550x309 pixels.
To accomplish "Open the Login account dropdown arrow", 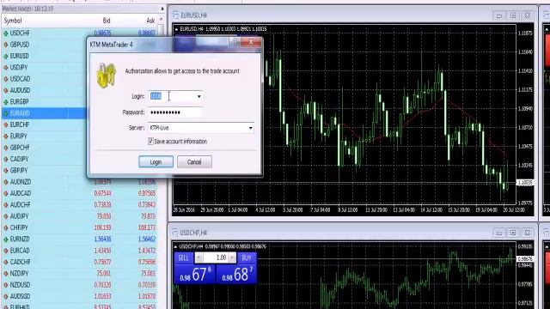I will coord(199,96).
